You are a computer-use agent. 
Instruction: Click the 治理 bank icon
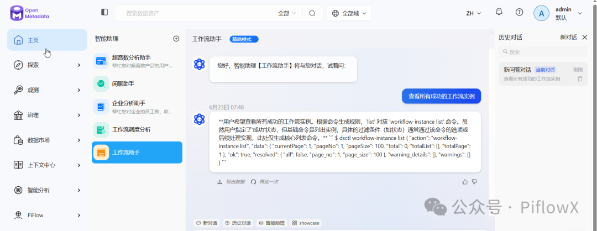click(18, 115)
